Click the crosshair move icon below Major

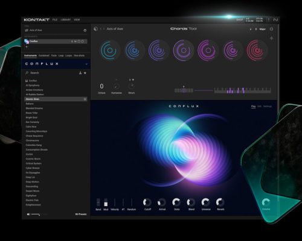271,38
